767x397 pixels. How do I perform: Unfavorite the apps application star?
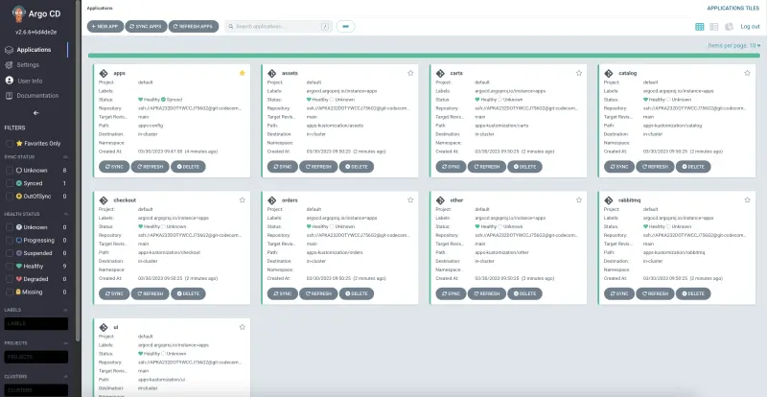243,73
